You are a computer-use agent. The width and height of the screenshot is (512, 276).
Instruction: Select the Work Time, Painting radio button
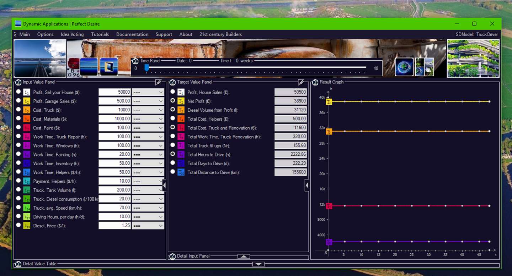[18, 154]
